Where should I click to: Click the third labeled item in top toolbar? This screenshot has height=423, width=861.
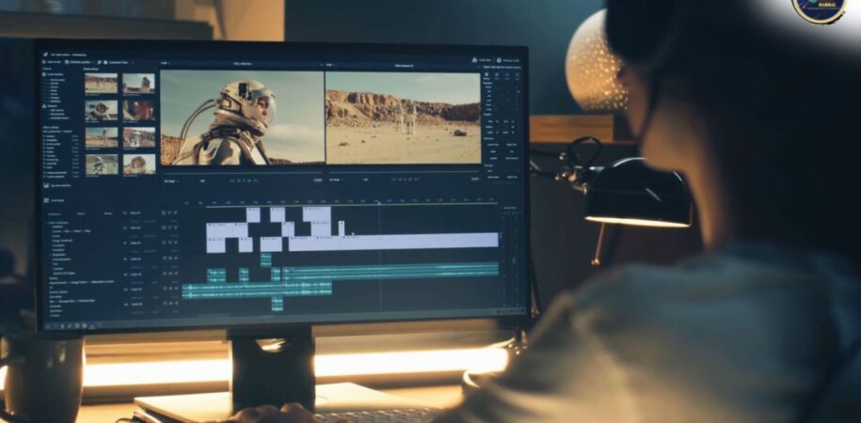pos(118,63)
